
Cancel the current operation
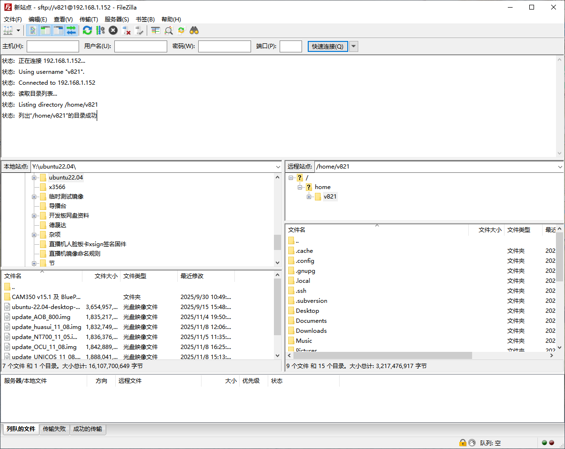pos(113,30)
